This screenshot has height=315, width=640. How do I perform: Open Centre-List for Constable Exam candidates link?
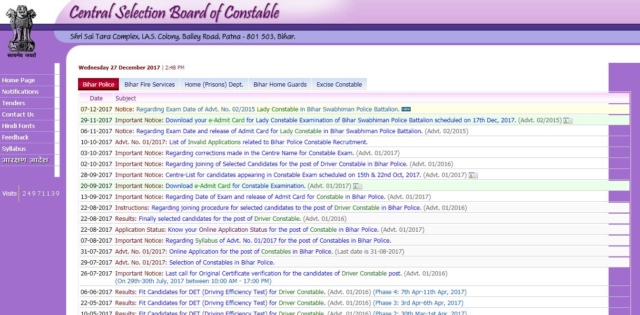294,175
